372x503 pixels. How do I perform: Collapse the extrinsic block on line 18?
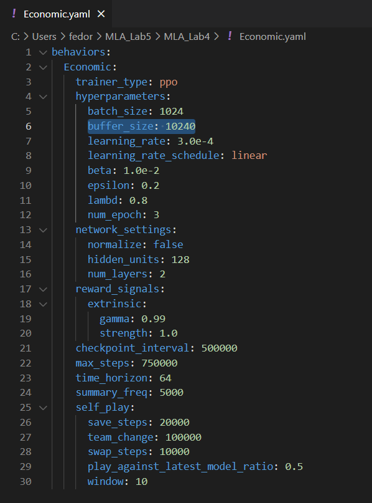click(x=43, y=304)
